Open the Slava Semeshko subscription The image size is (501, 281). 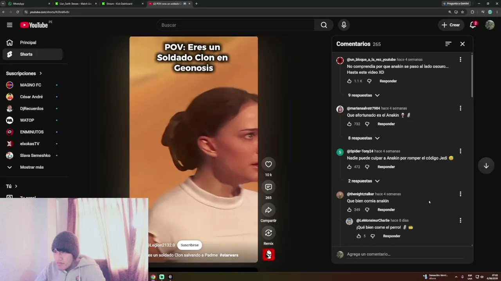pyautogui.click(x=32, y=155)
